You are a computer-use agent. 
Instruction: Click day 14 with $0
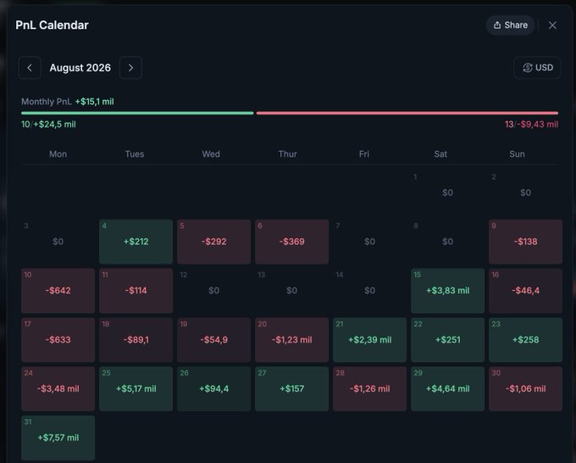coord(369,291)
